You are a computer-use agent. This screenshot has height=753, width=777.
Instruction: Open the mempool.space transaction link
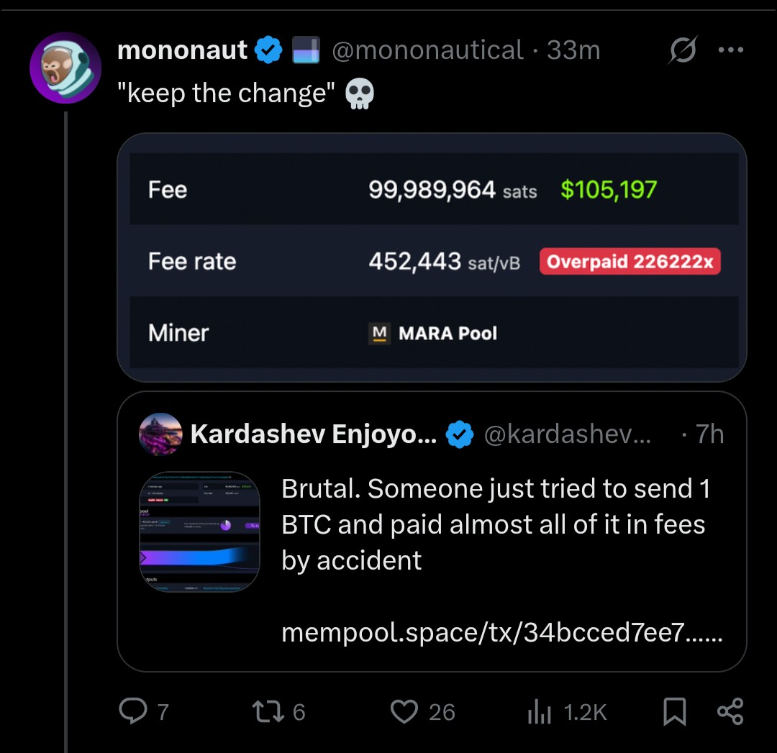click(501, 633)
